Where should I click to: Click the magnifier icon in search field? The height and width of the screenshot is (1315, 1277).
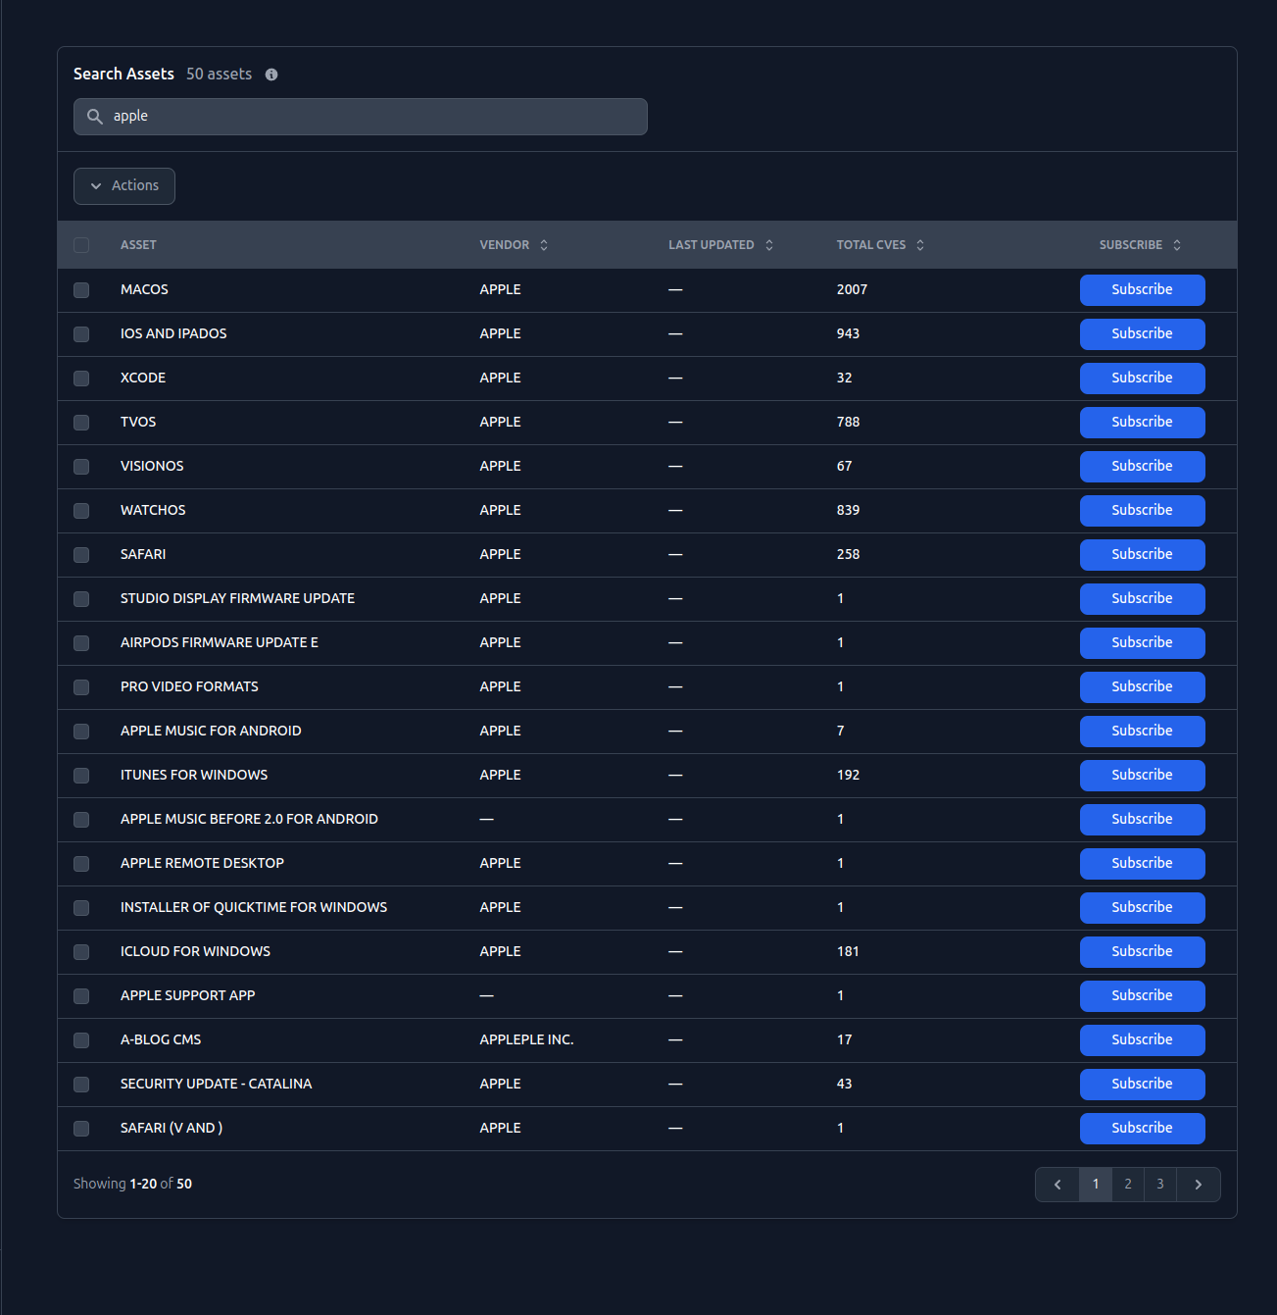point(95,117)
